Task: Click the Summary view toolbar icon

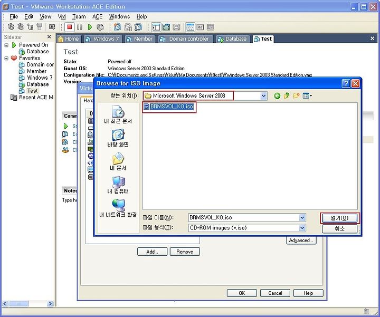Action: click(x=190, y=27)
